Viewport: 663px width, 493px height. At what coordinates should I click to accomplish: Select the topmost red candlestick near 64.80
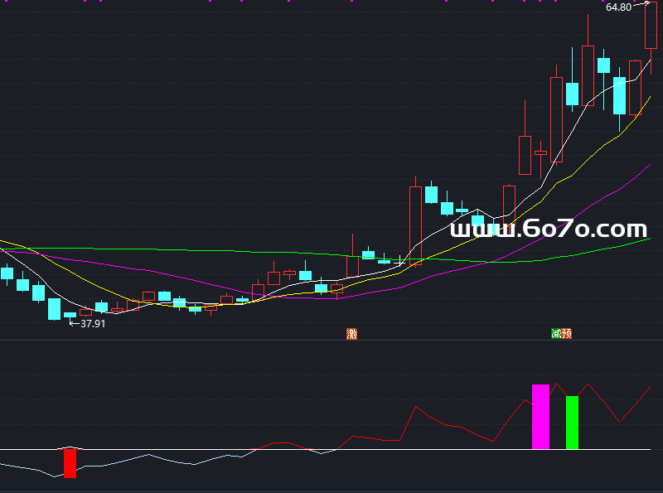click(x=651, y=25)
